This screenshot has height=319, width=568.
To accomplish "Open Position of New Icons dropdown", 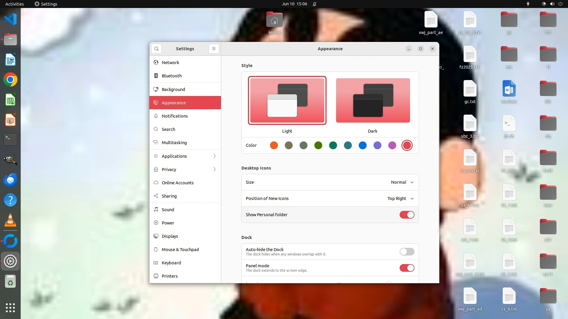I will 400,198.
